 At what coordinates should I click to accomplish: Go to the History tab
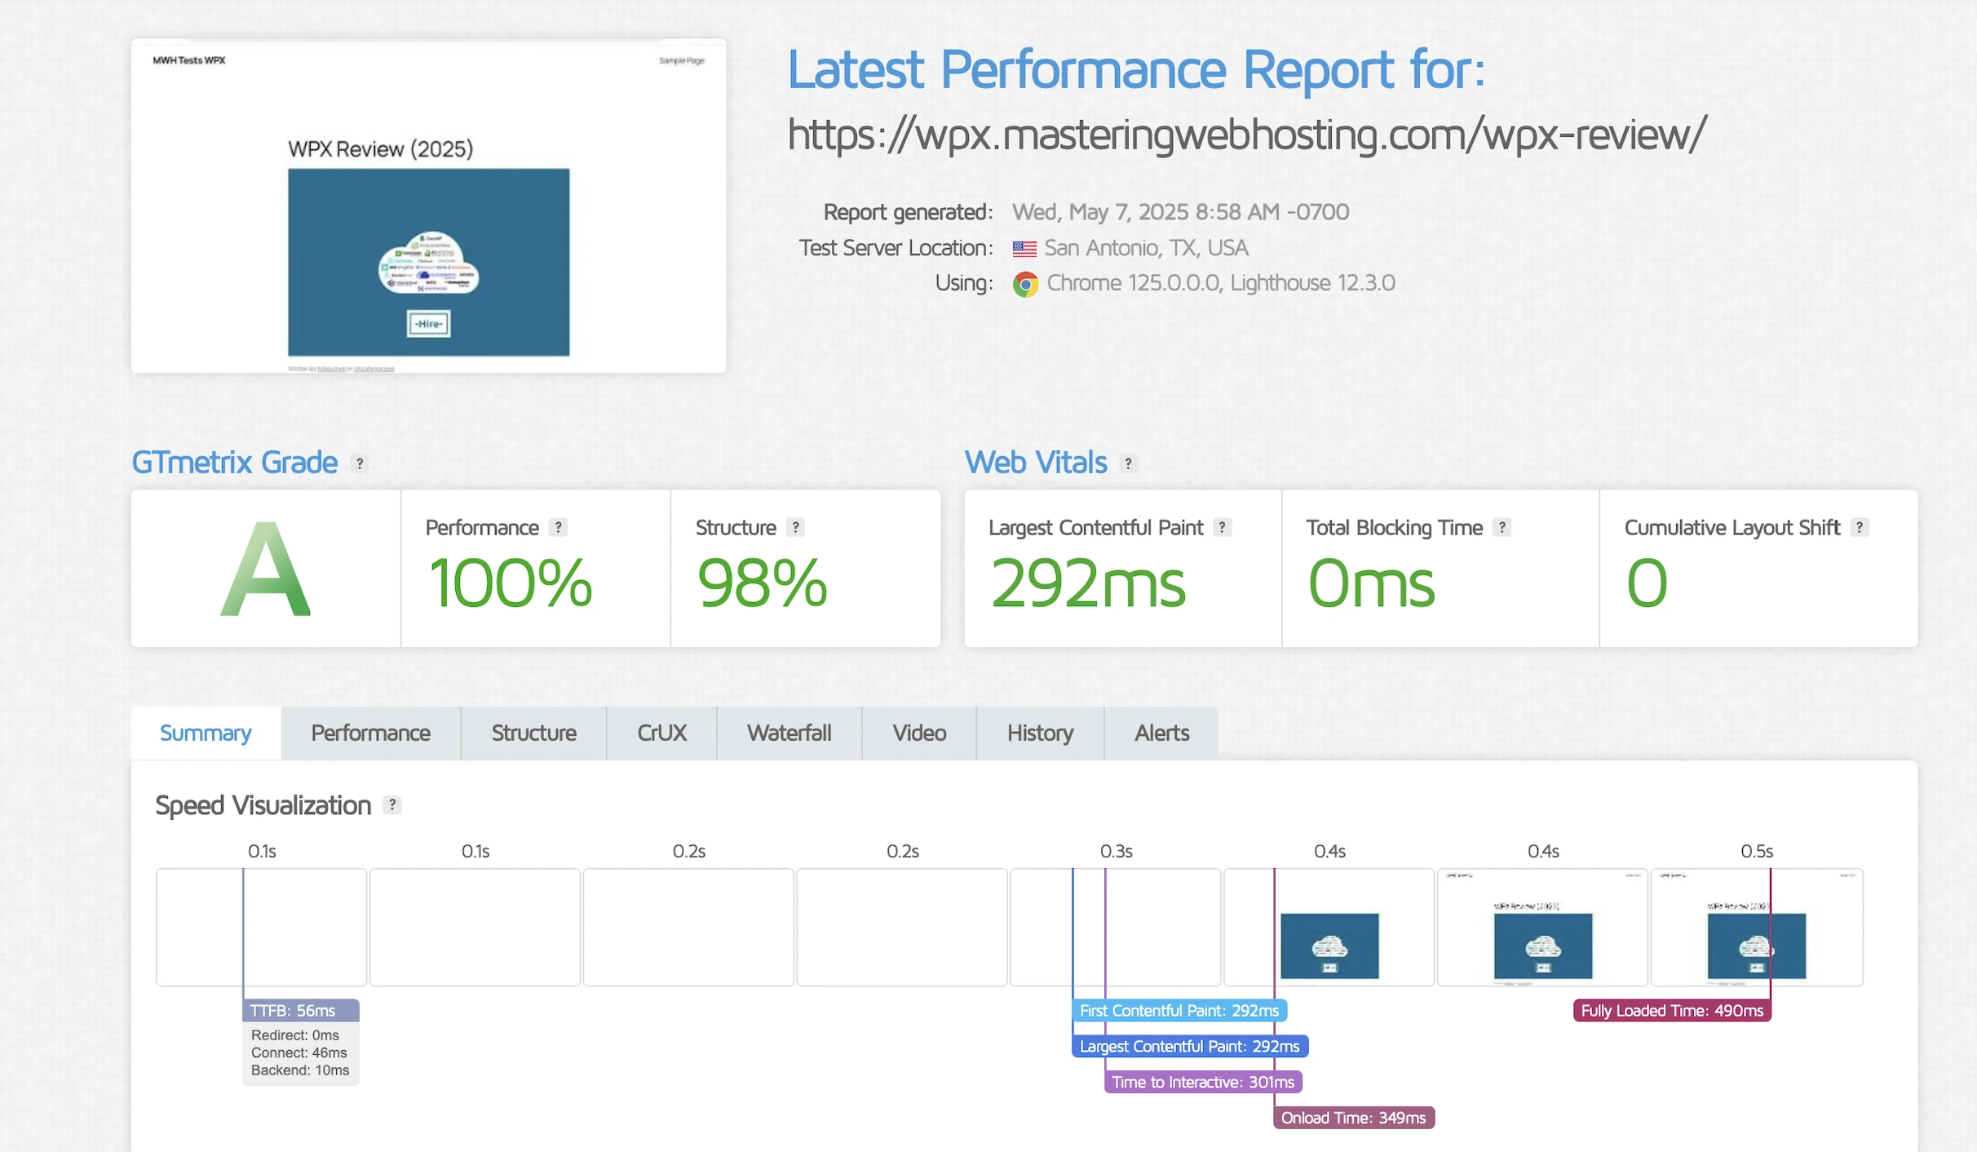(1040, 733)
